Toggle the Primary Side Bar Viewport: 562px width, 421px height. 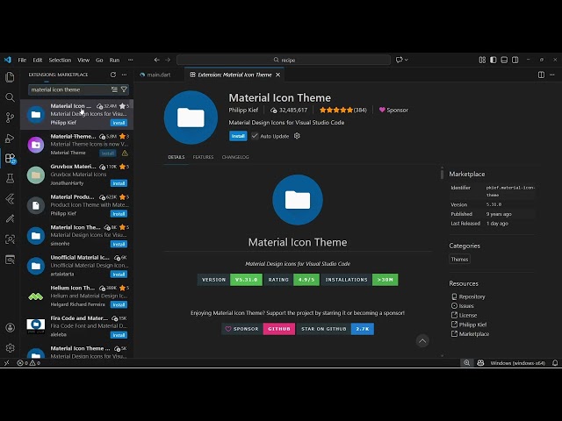pyautogui.click(x=494, y=60)
